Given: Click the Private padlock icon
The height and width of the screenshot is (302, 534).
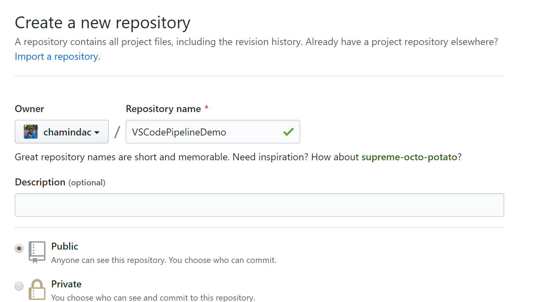Looking at the screenshot, I should point(37,290).
